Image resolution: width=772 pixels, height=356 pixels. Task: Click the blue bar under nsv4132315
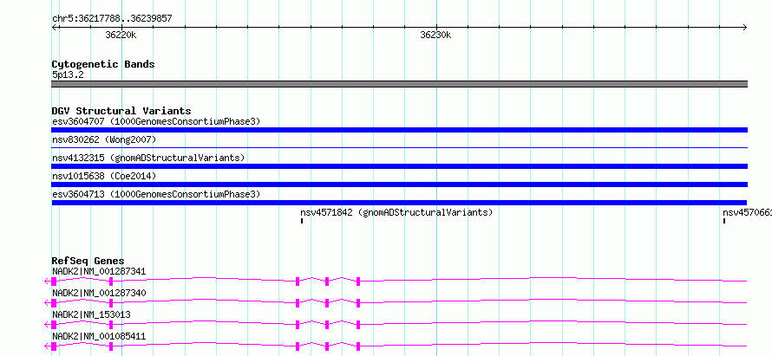pyautogui.click(x=399, y=166)
